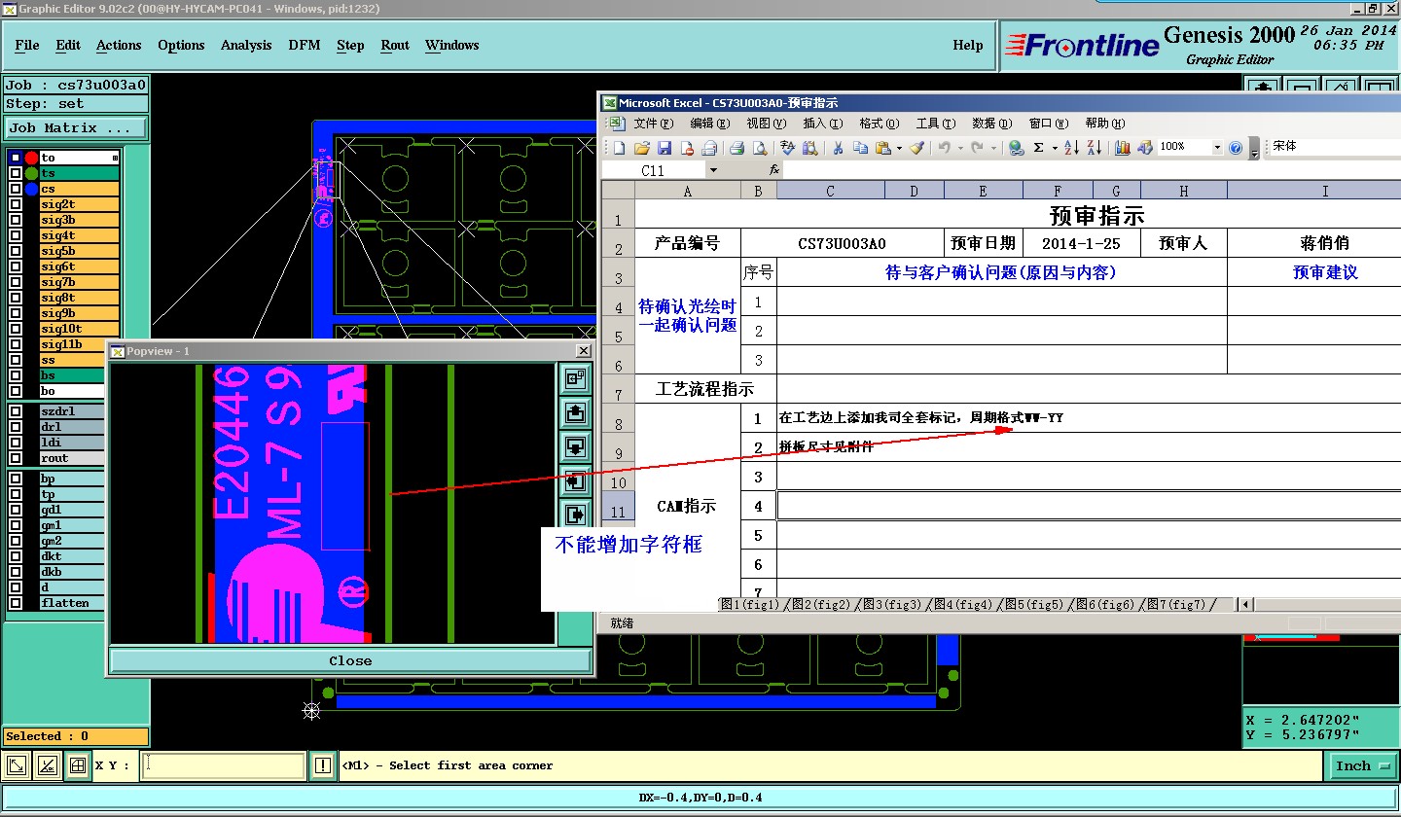Click the Excel Help question mark icon
The width and height of the screenshot is (1401, 817).
click(x=1236, y=148)
